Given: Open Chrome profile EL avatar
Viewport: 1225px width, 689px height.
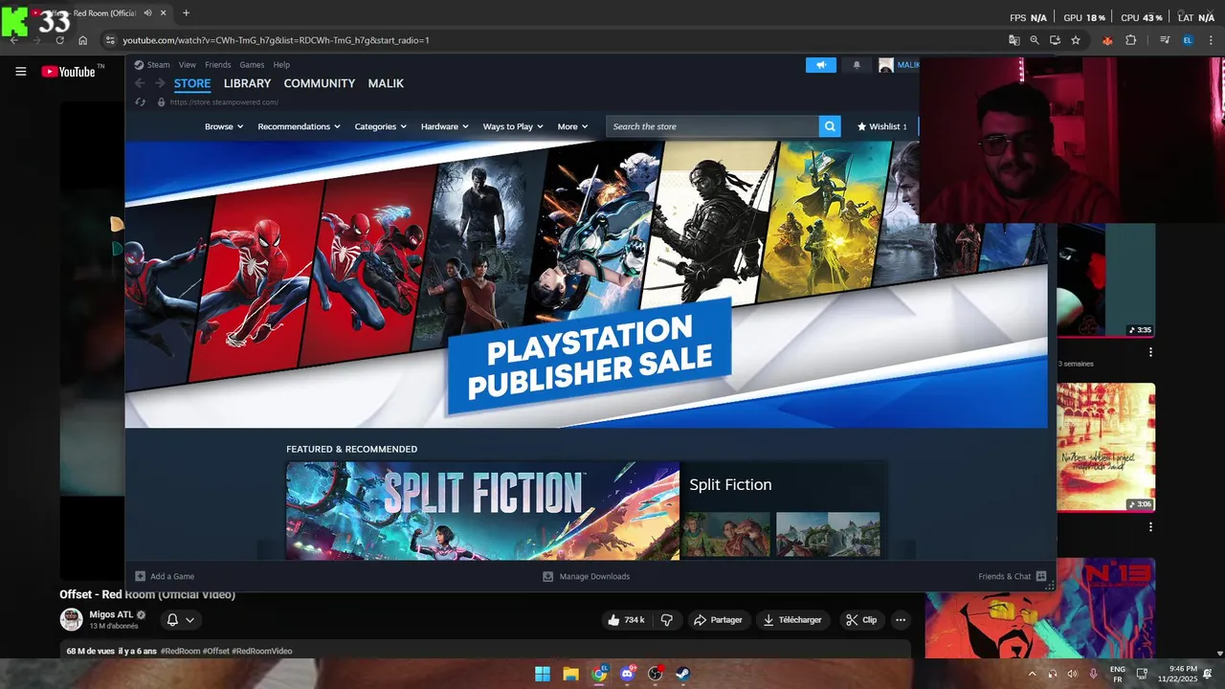Looking at the screenshot, I should tap(1188, 40).
